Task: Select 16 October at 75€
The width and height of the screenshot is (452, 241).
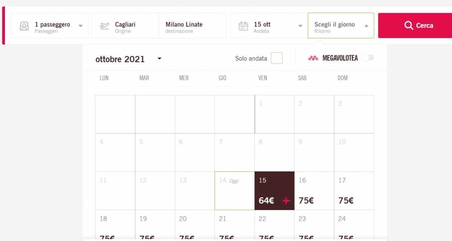Action: pyautogui.click(x=314, y=191)
